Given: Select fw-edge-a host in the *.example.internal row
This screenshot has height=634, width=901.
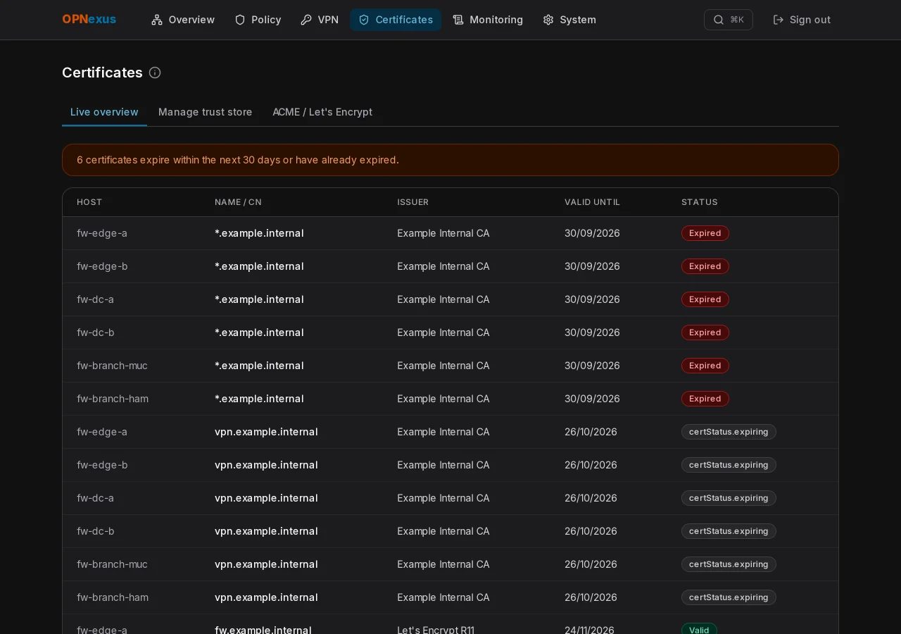Looking at the screenshot, I should tap(102, 233).
